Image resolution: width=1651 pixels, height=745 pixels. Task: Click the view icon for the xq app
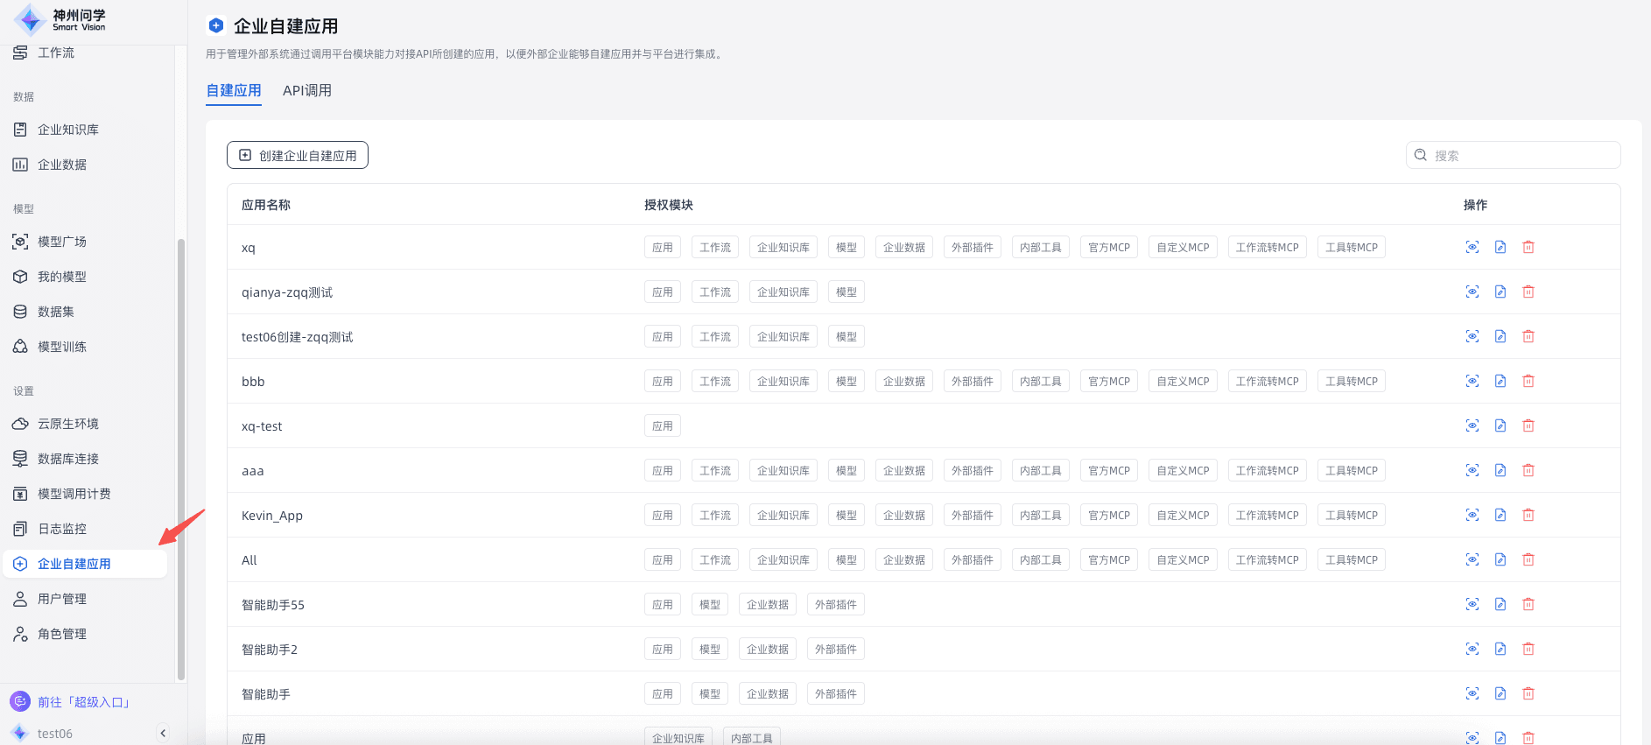point(1472,248)
